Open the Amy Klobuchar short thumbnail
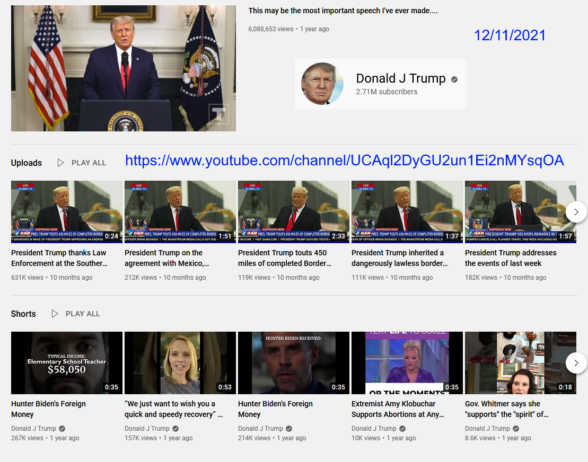Viewport: 588px width, 462px height. [x=407, y=363]
